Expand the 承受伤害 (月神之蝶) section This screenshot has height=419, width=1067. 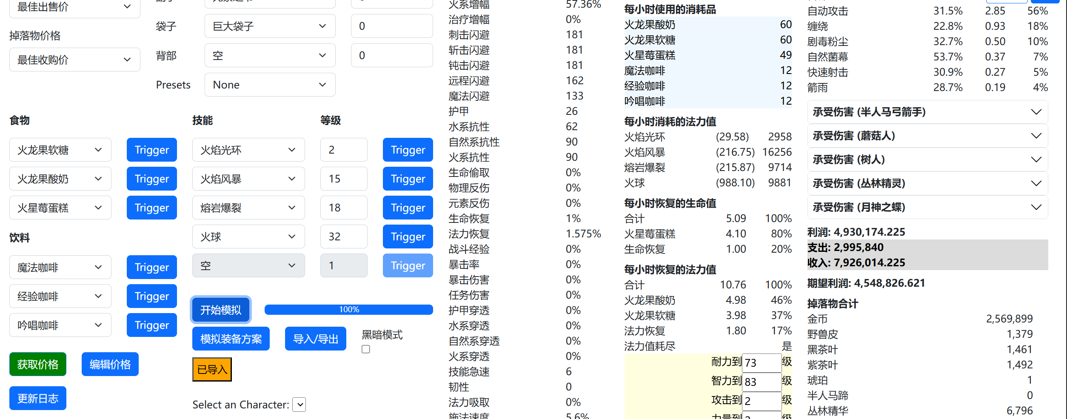927,207
